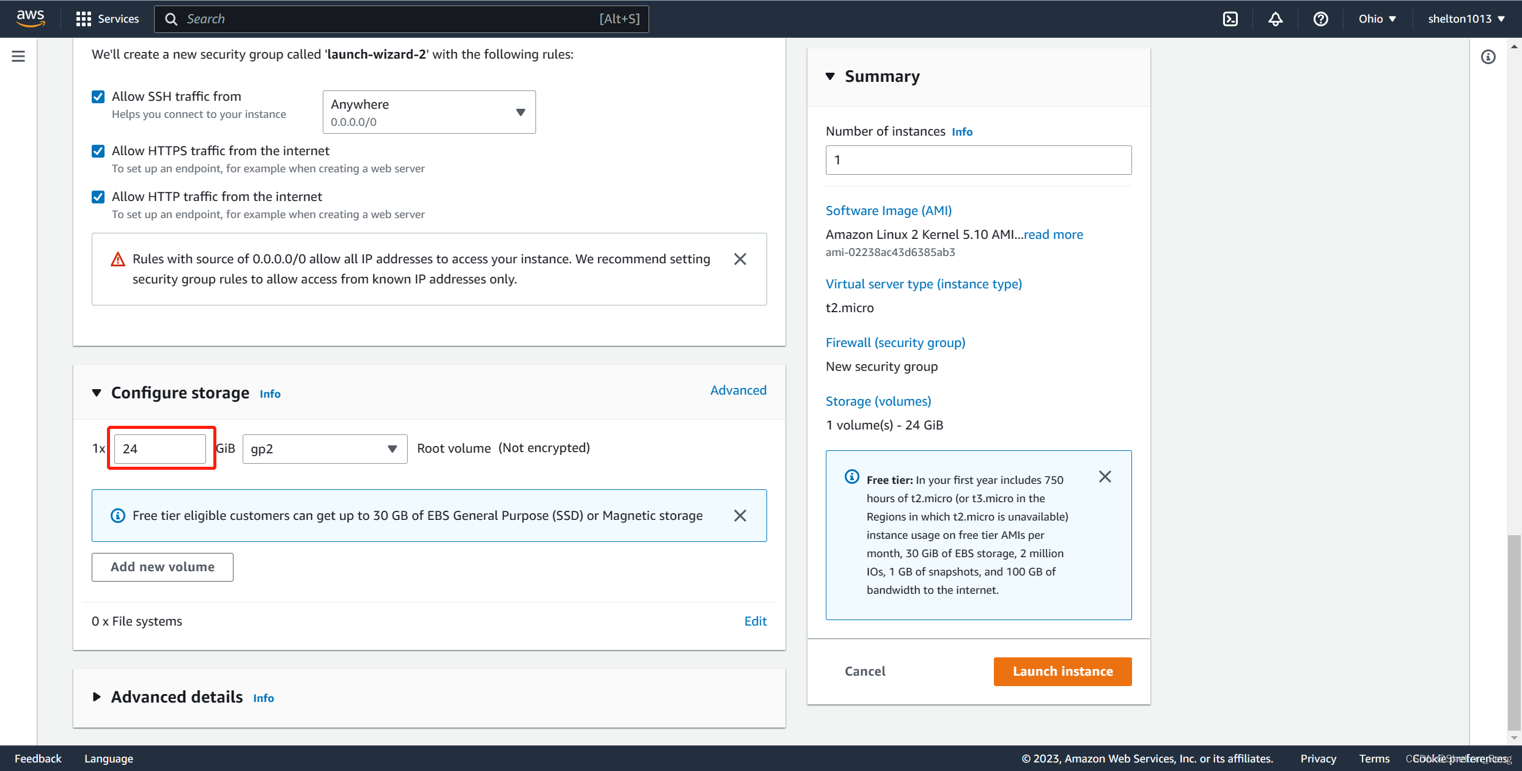Image resolution: width=1522 pixels, height=771 pixels.
Task: Open the gp2 volume type dropdown
Action: (x=325, y=449)
